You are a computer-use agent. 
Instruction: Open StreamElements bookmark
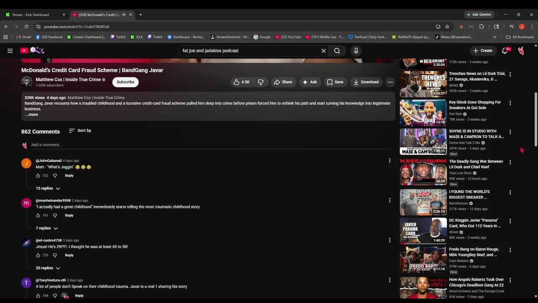[229, 37]
